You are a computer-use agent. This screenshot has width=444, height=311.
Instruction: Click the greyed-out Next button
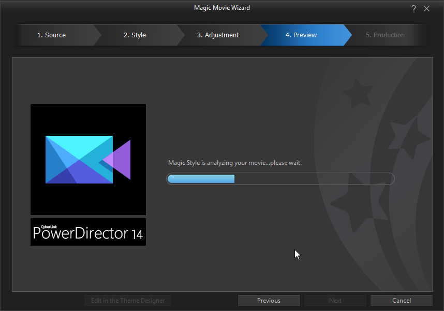[x=335, y=301]
